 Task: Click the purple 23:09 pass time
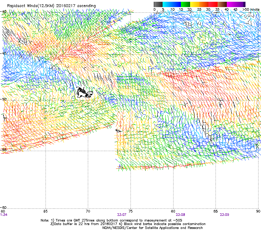(x=224, y=215)
